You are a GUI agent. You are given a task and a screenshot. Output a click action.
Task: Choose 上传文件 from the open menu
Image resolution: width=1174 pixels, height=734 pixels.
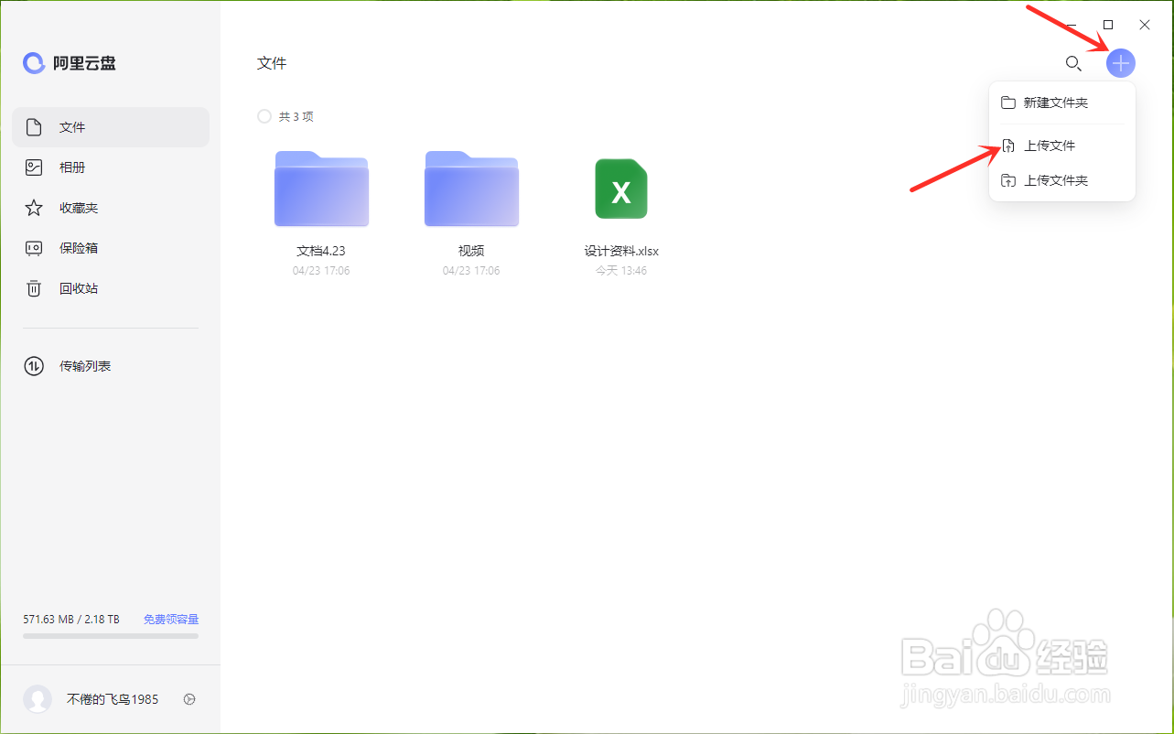click(1053, 145)
